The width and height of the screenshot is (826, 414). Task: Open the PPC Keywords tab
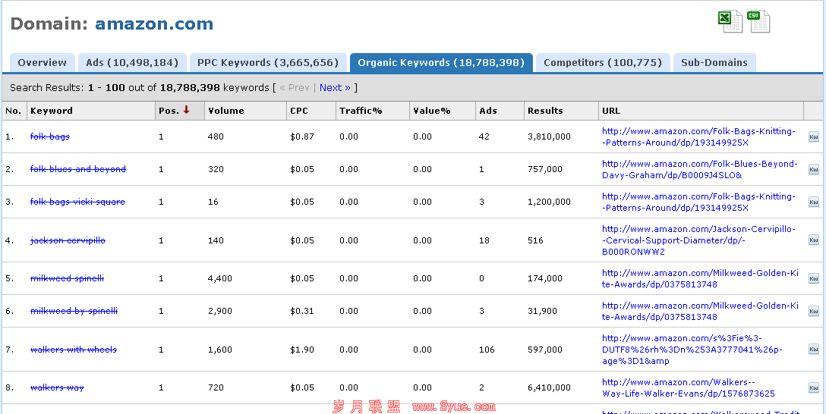click(268, 63)
